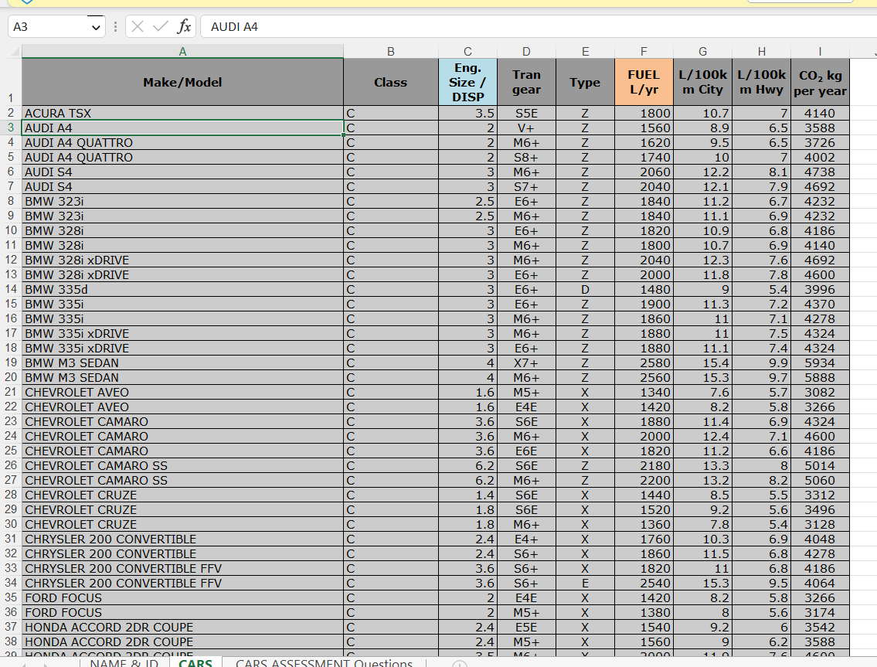Select column B header
This screenshot has width=877, height=667.
point(391,52)
